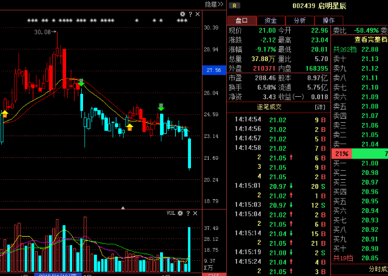Select the 14:15:14 trade row at 21.04
The height and width of the screenshot is (276, 388).
(280, 234)
